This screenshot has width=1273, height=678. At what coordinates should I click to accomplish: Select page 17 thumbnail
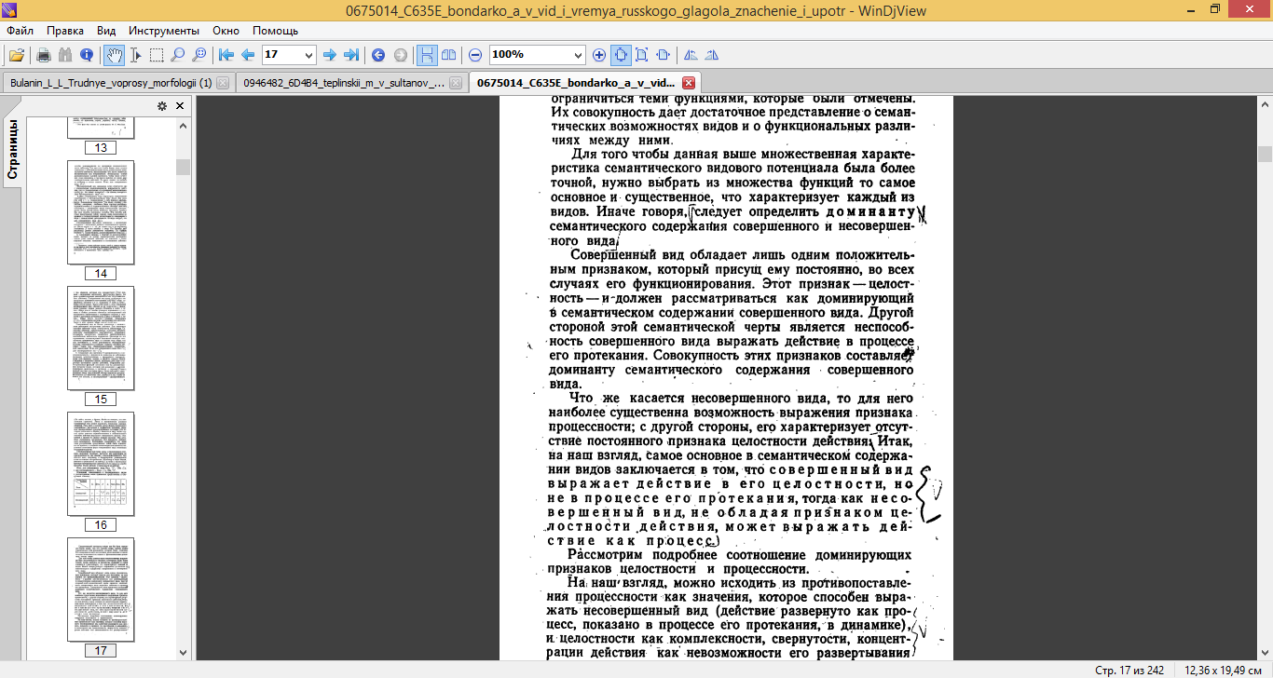[x=101, y=589]
